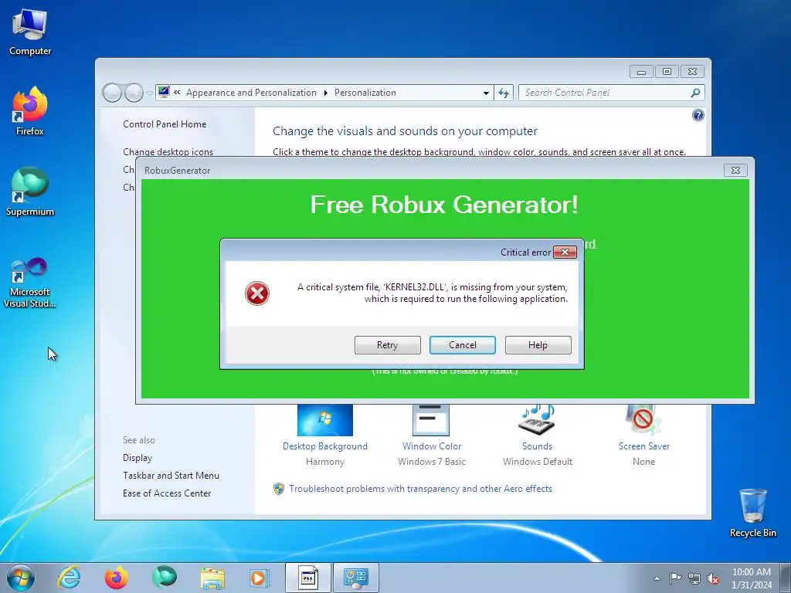Open Ease of Access Center link

point(167,493)
